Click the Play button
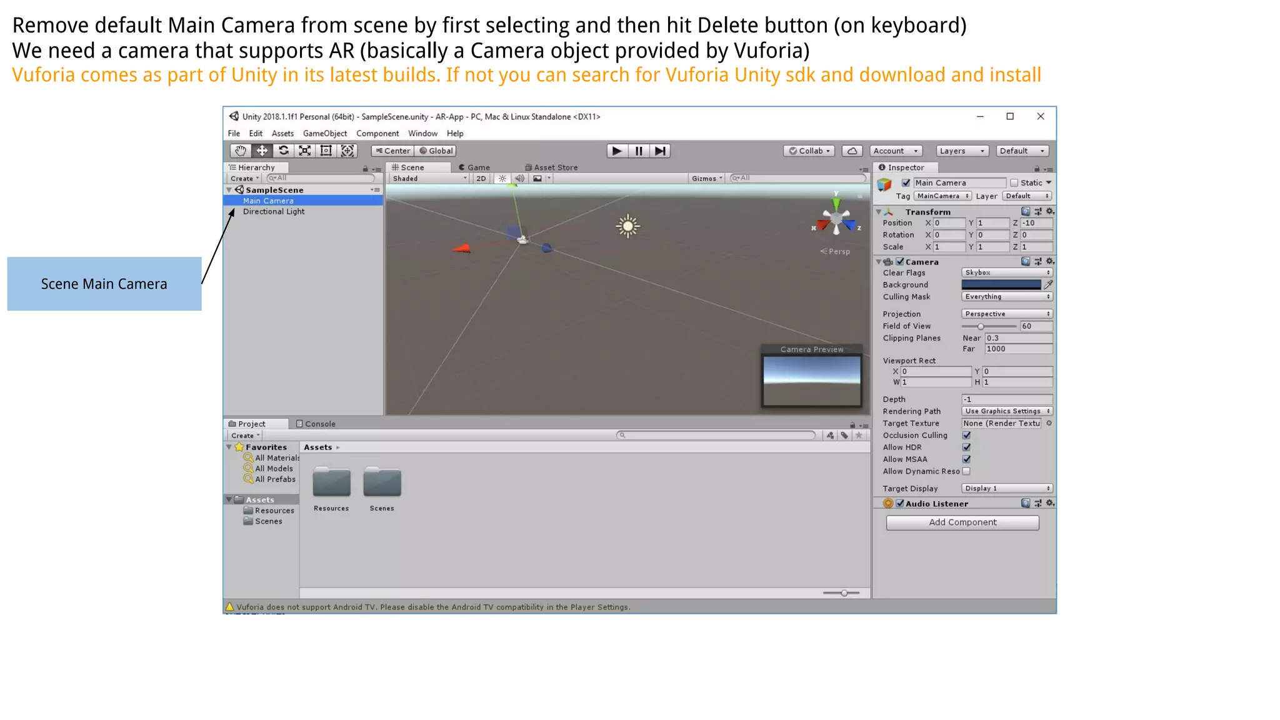This screenshot has width=1280, height=720. tap(617, 151)
